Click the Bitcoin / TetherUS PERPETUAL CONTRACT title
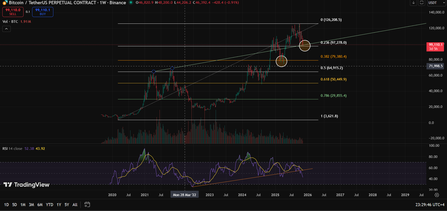The height and width of the screenshot is (211, 447). click(53, 3)
